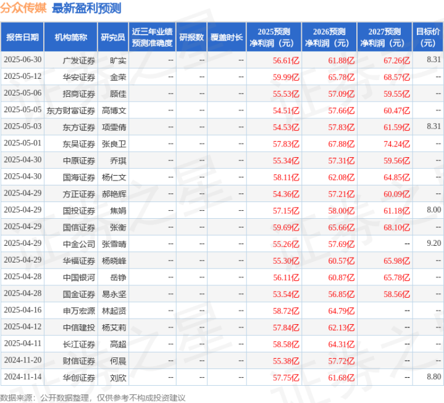
Task: Select the 2027预测净利润 column header
Action: [384, 37]
